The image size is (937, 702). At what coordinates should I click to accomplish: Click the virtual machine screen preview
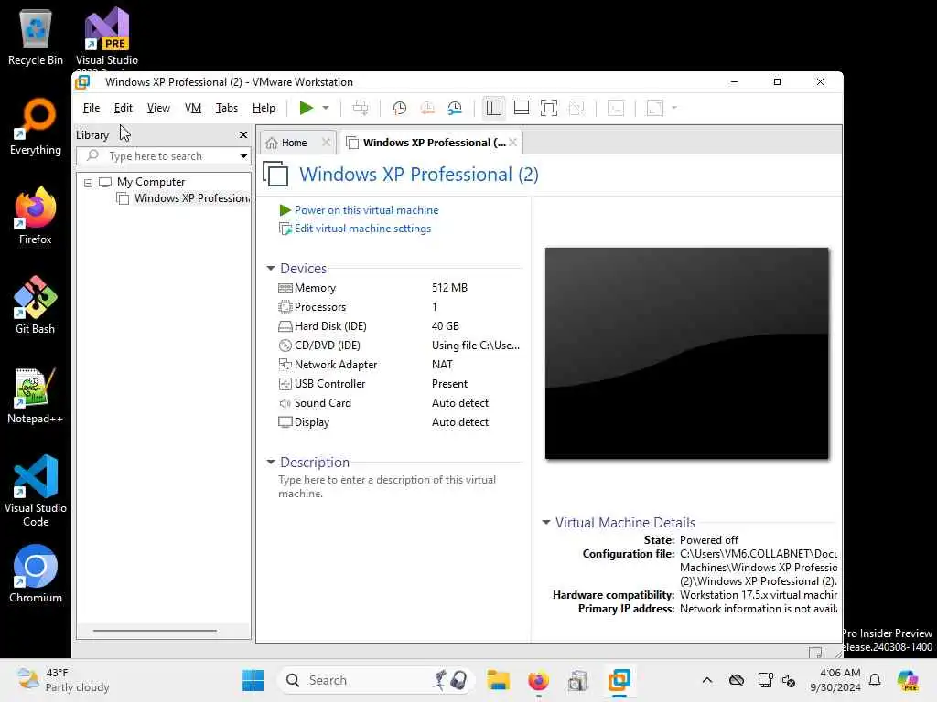pyautogui.click(x=686, y=354)
